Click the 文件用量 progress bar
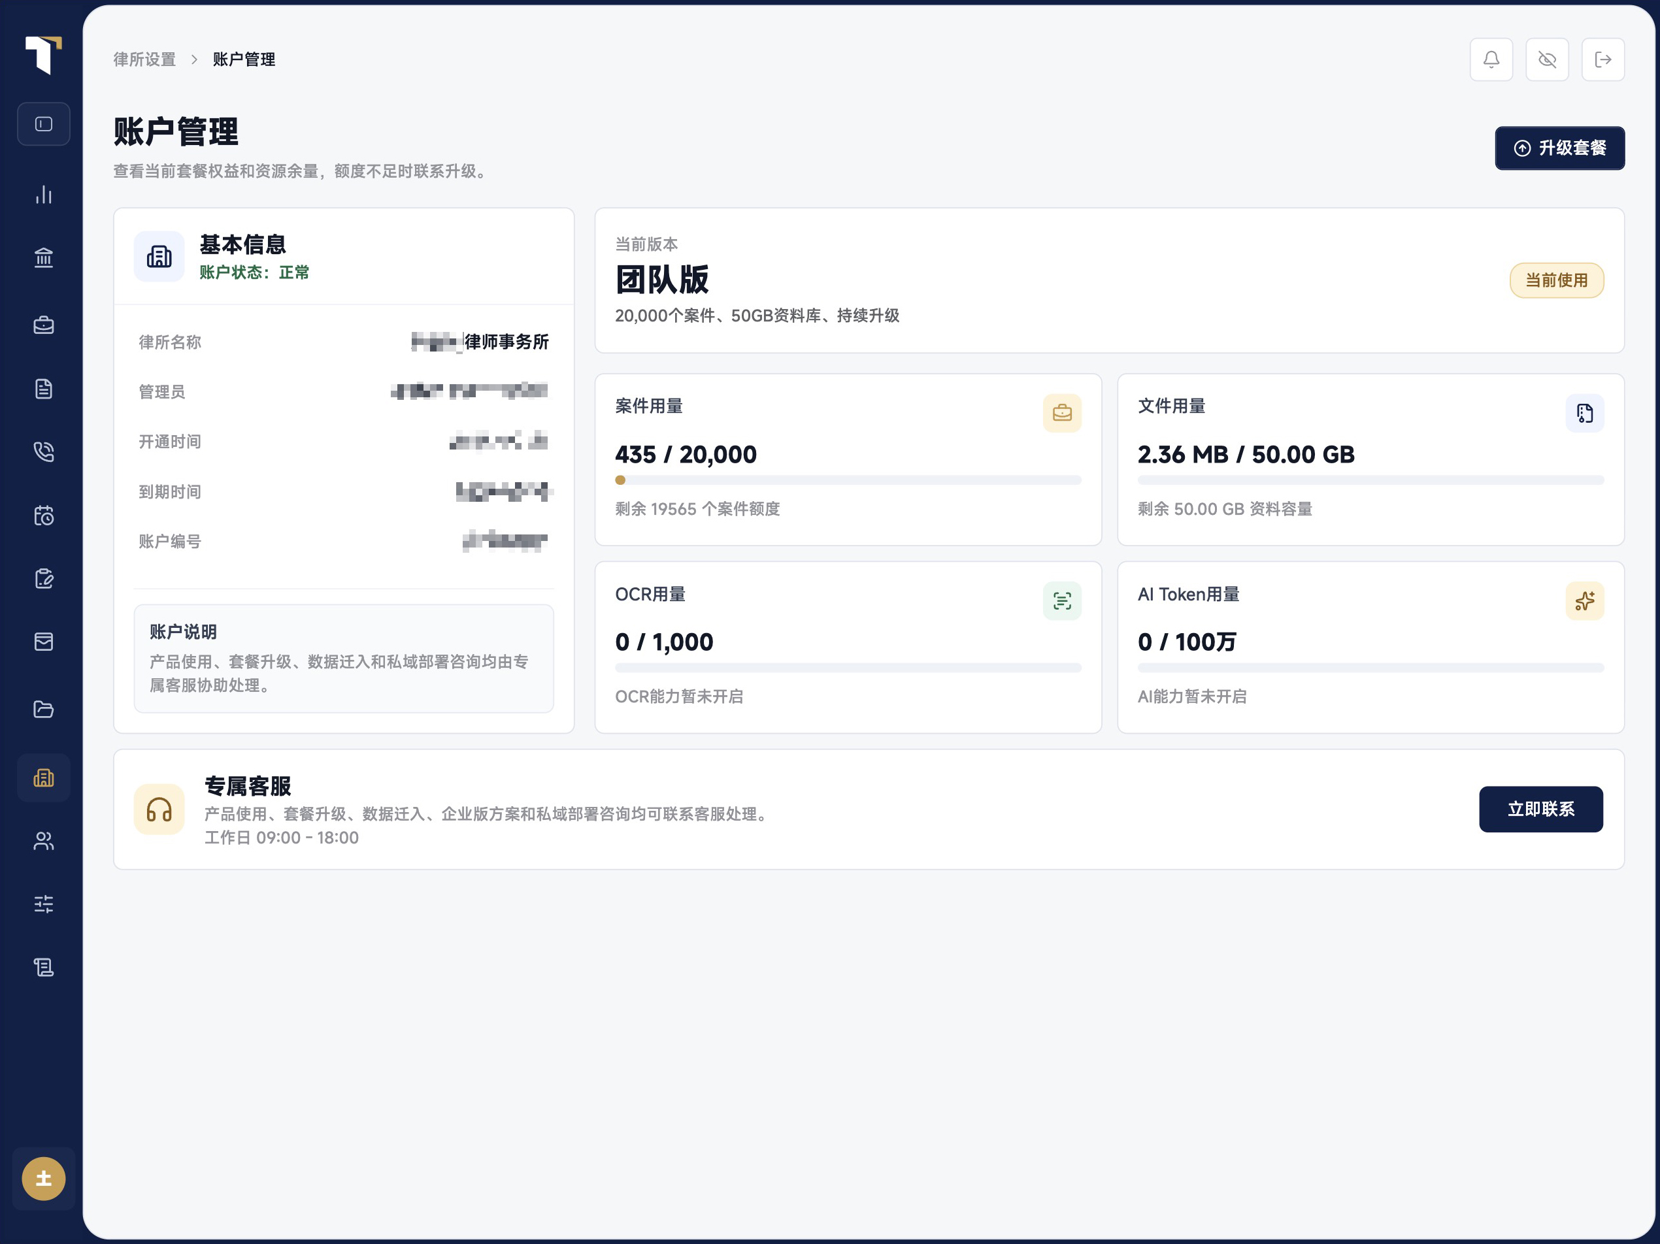Image resolution: width=1660 pixels, height=1244 pixels. click(x=1370, y=480)
